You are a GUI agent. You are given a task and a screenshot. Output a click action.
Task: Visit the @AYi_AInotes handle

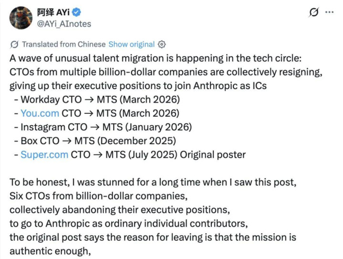point(64,24)
